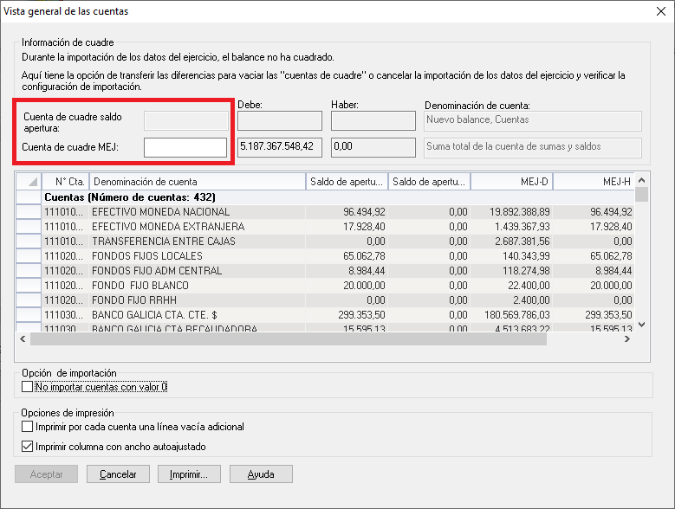Image resolution: width=675 pixels, height=509 pixels.
Task: Click the MEJ-H column header
Action: [594, 182]
